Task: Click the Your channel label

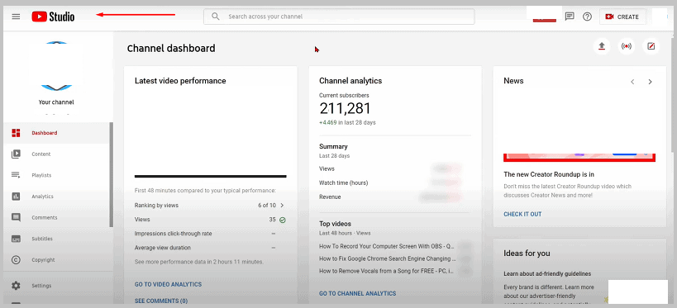Action: tap(56, 102)
